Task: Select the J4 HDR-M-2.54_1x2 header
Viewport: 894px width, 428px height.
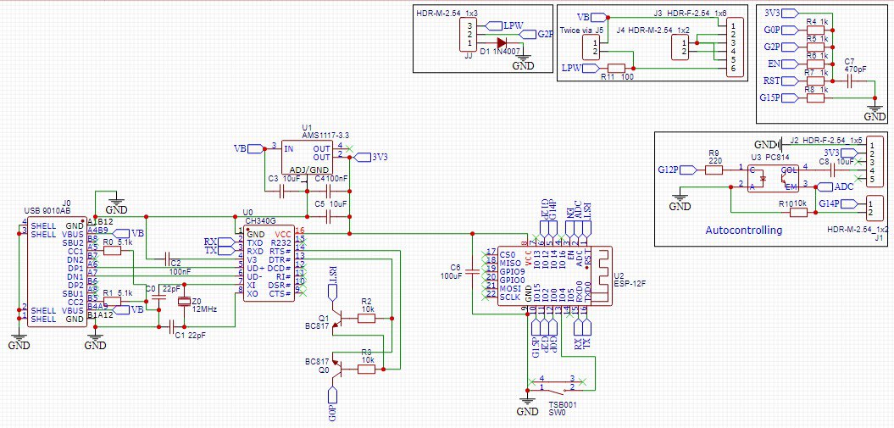Action: tap(680, 47)
